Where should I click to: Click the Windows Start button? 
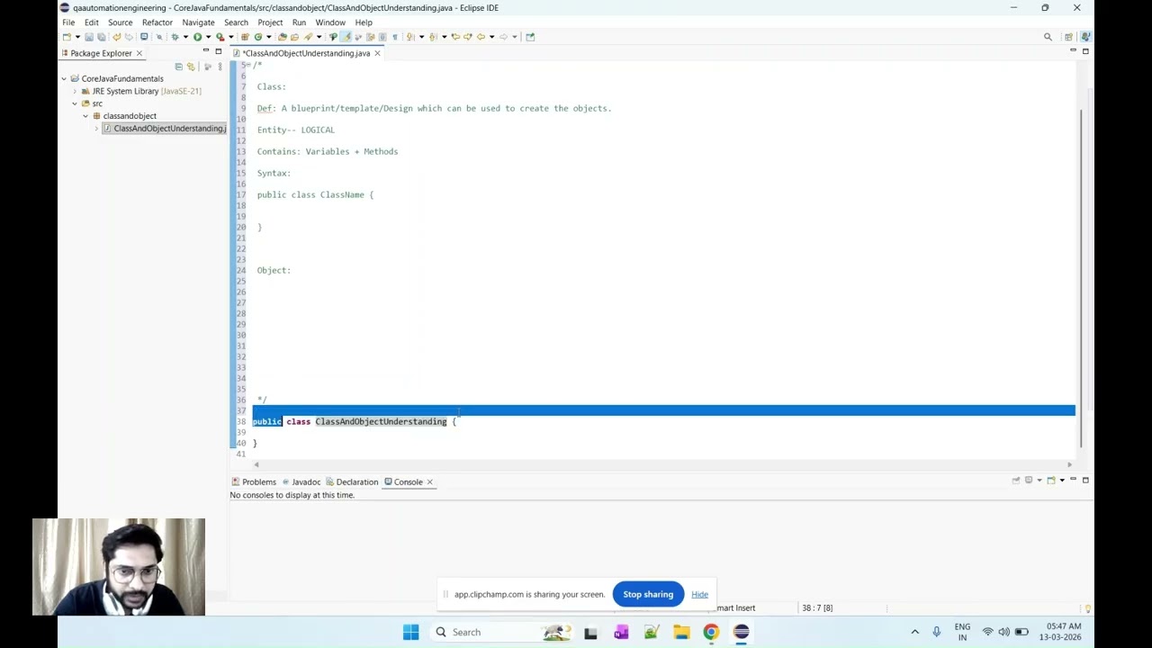(410, 632)
